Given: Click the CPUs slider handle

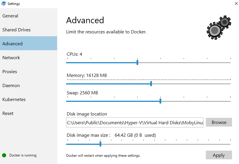Looking at the screenshot, I should [137, 62].
